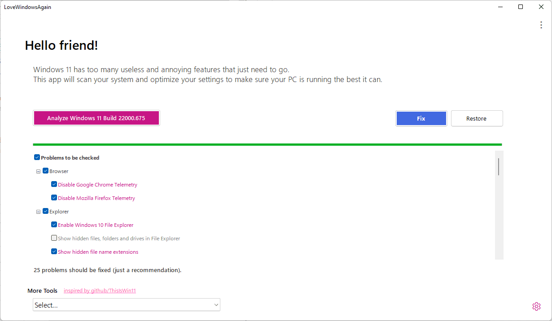Uncheck Enable Windows 10 File Explorer
The width and height of the screenshot is (552, 321).
pyautogui.click(x=54, y=224)
